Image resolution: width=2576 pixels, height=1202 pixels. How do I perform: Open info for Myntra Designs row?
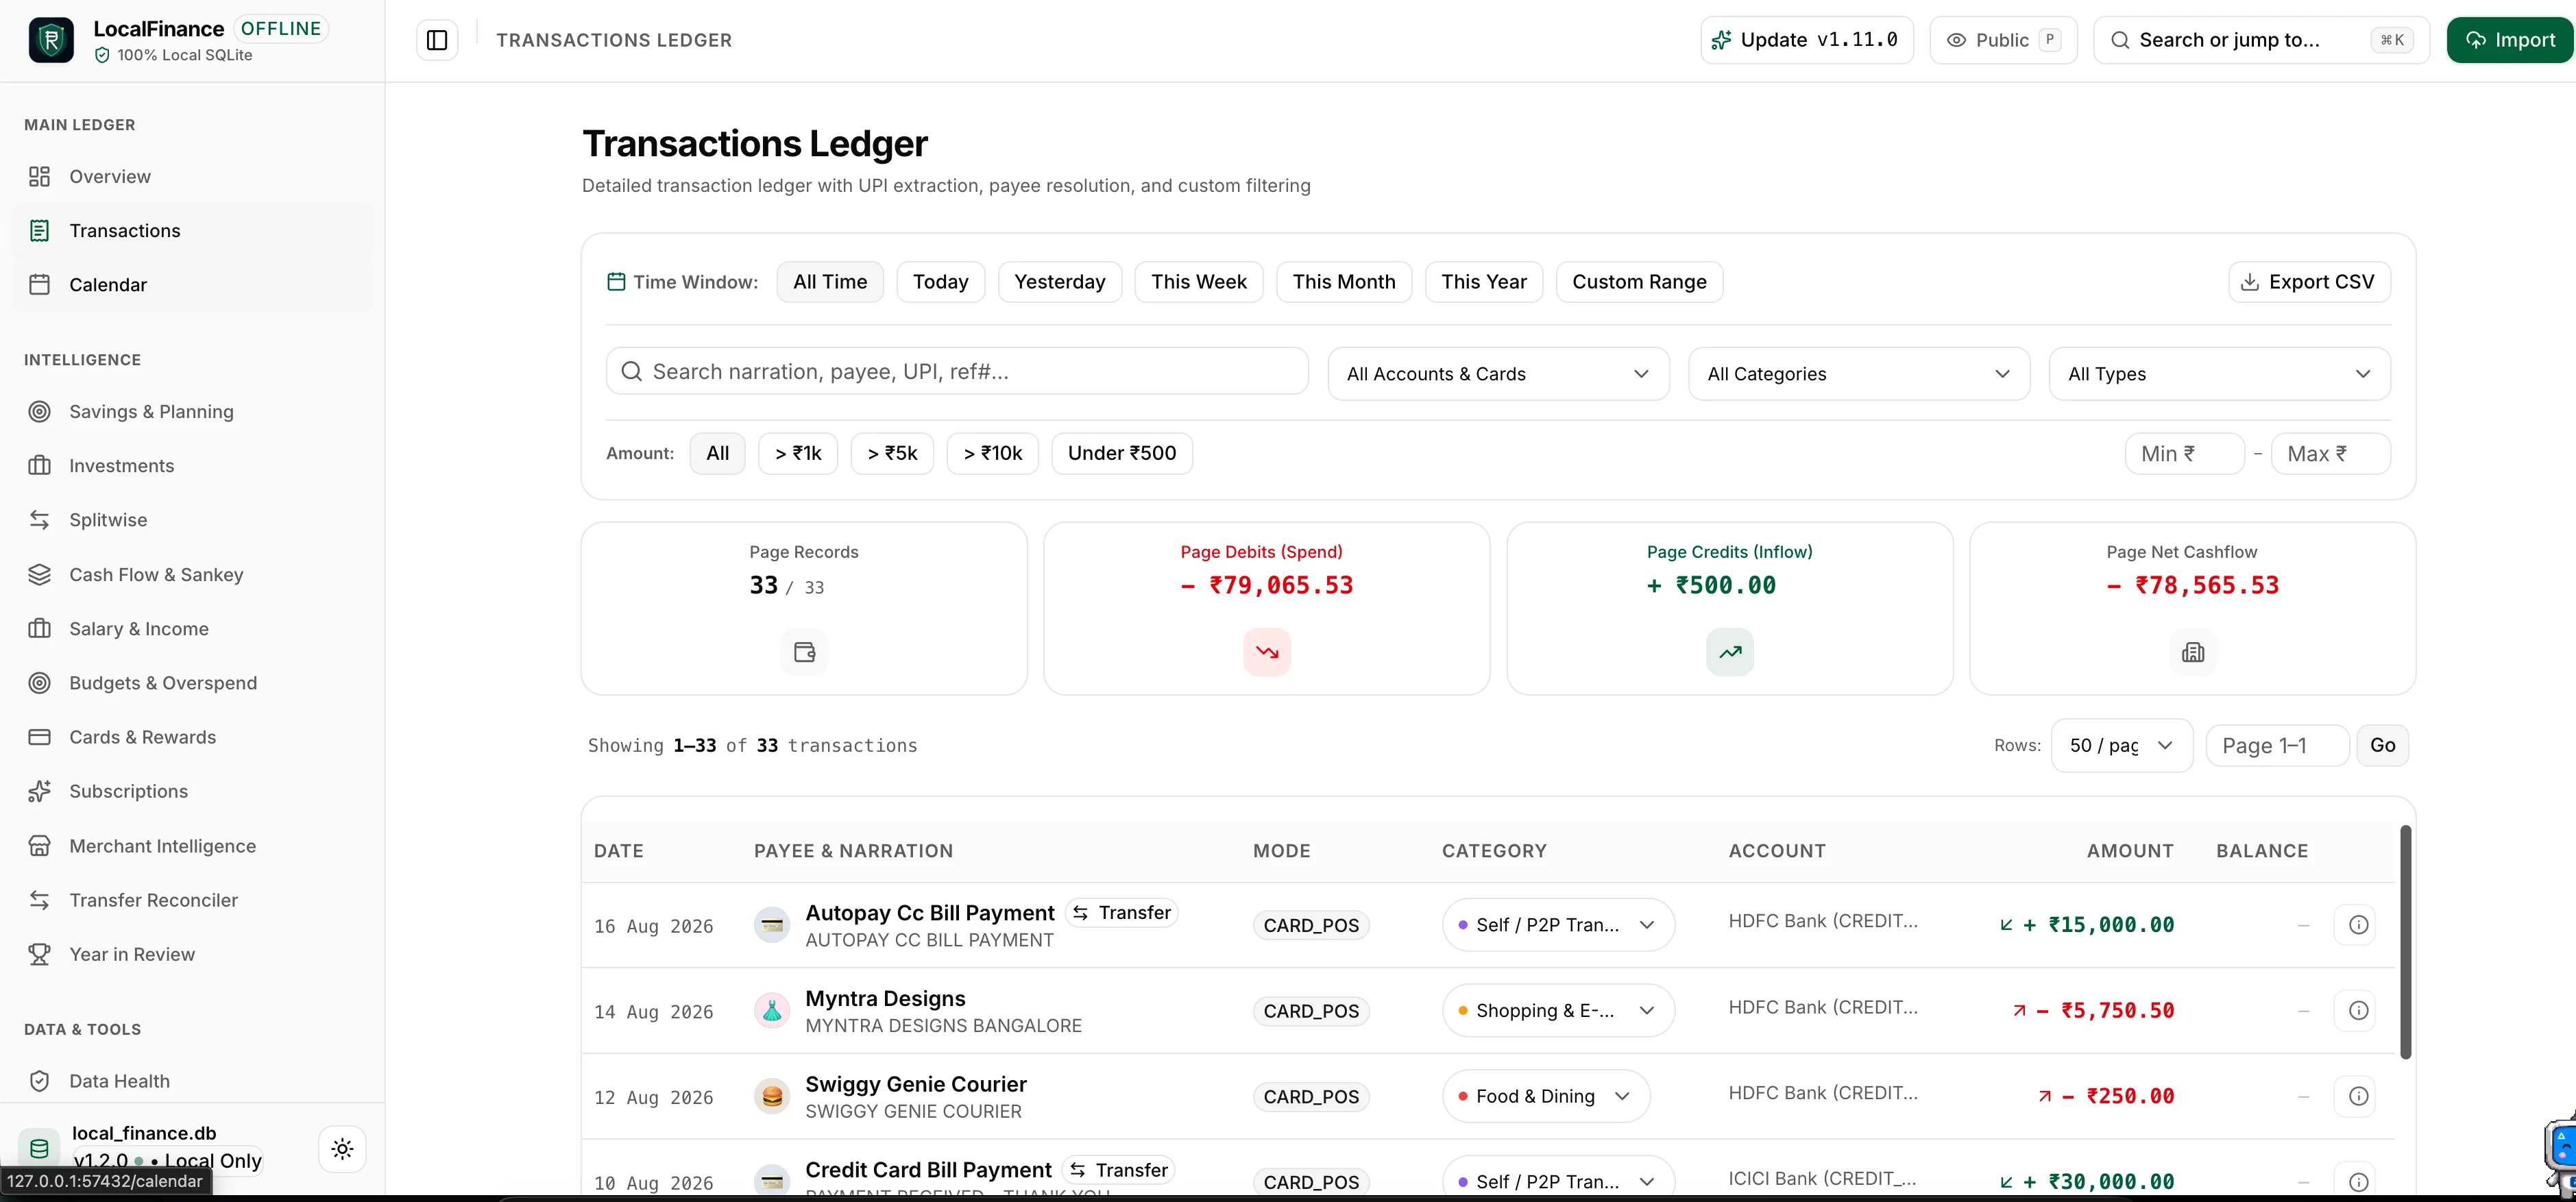(2358, 1010)
